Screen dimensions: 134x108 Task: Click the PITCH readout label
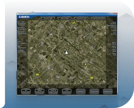coord(19,42)
